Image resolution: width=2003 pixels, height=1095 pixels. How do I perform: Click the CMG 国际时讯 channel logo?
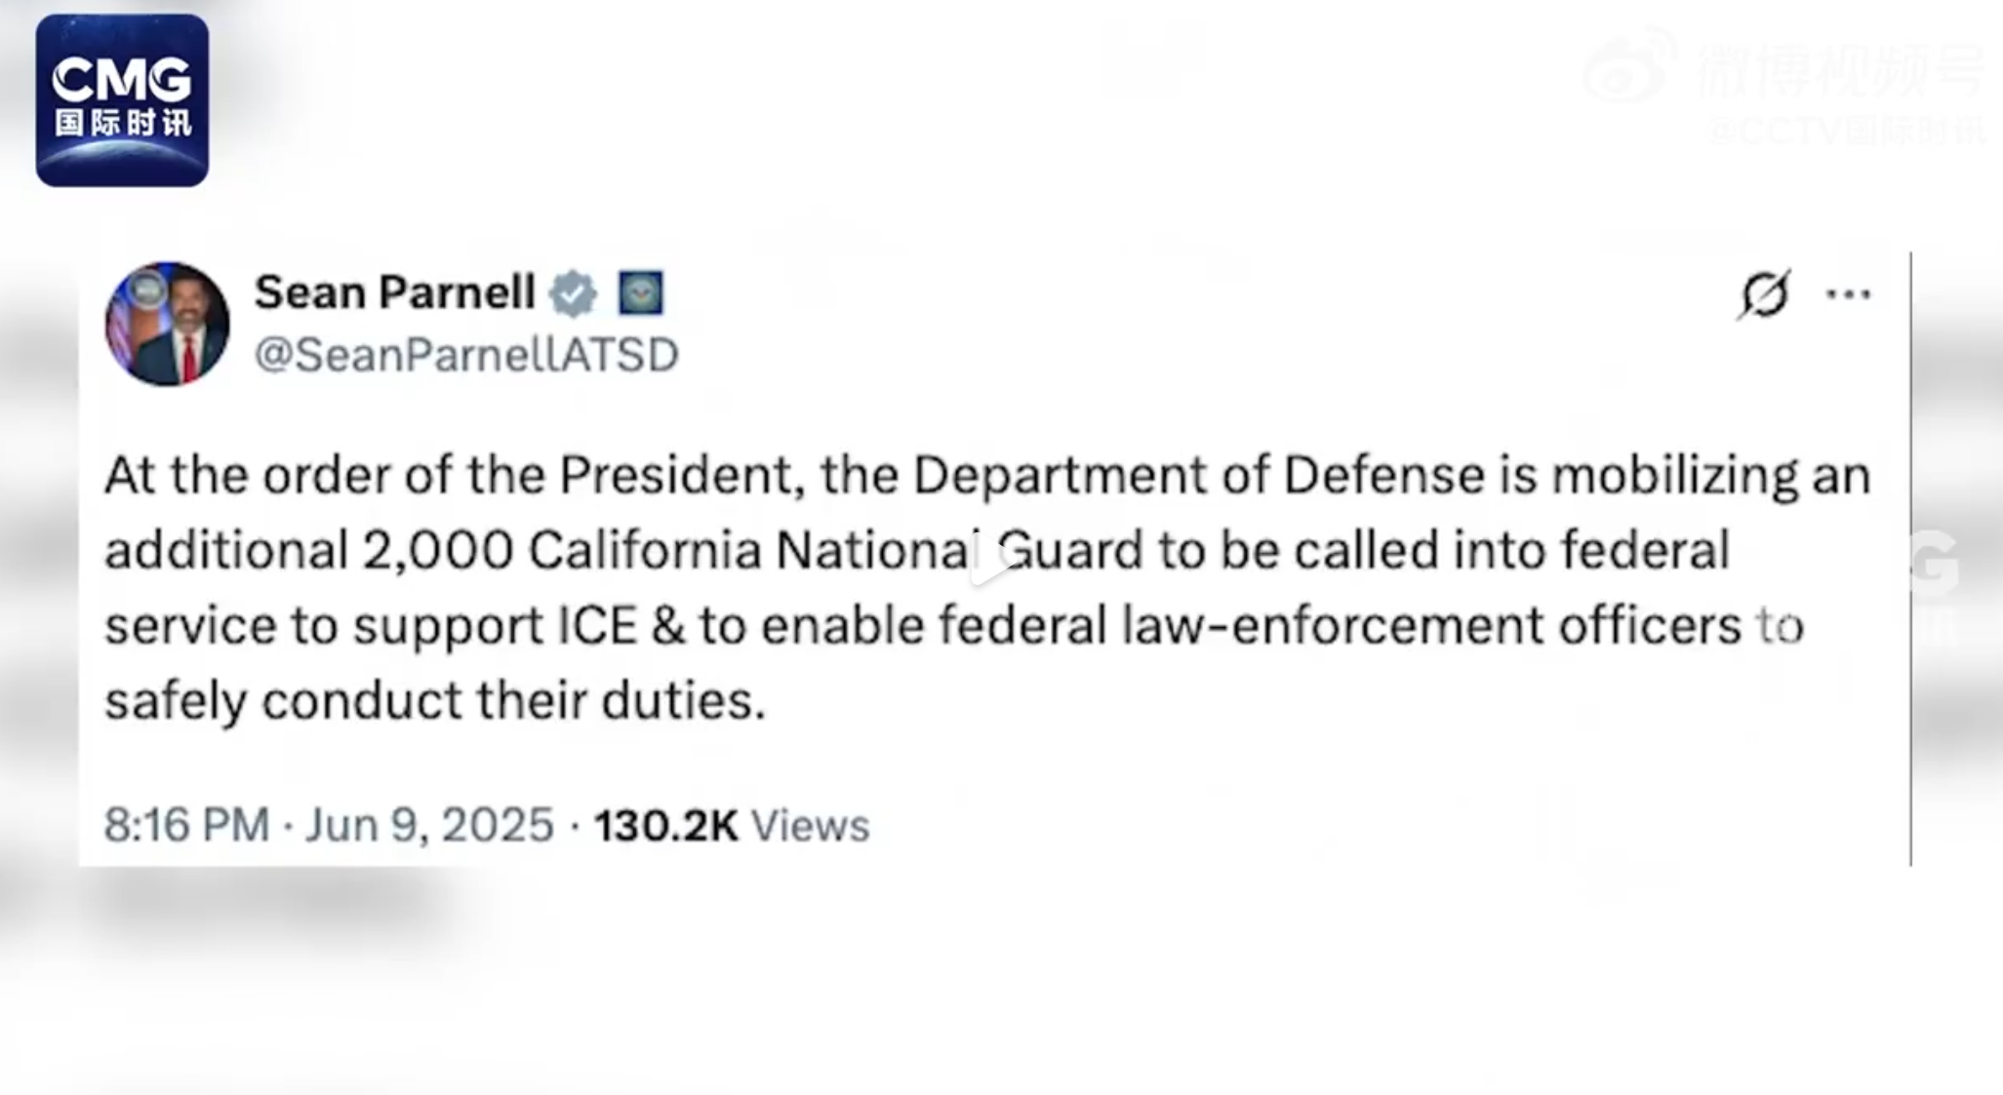click(122, 100)
